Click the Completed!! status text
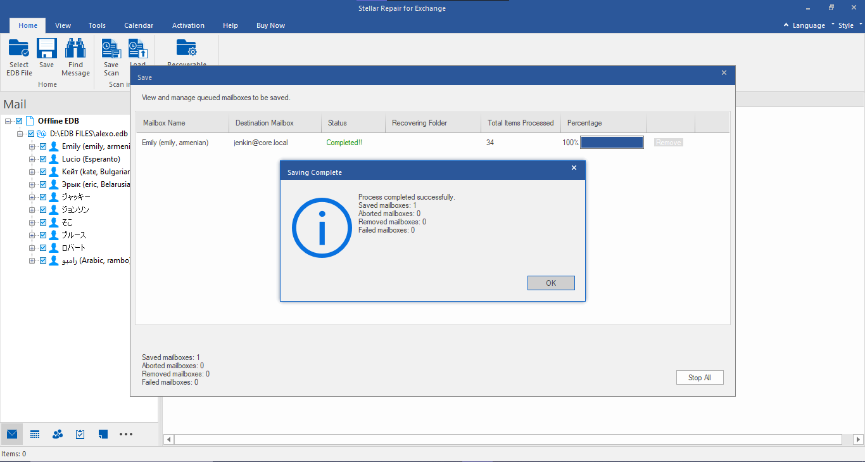This screenshot has width=865, height=462. tap(344, 143)
